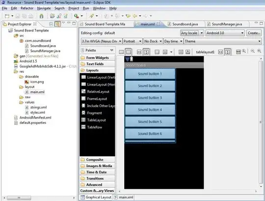
Task: Click the Link with Editor icon
Action: (x=57, y=24)
